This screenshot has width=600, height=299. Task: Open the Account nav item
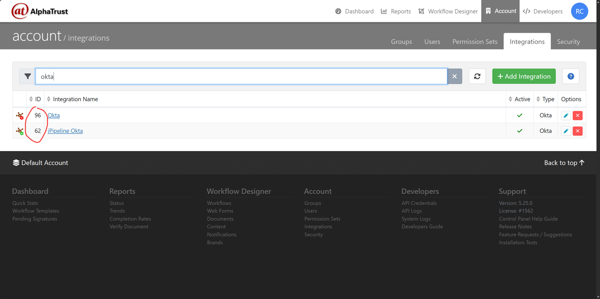pos(500,11)
